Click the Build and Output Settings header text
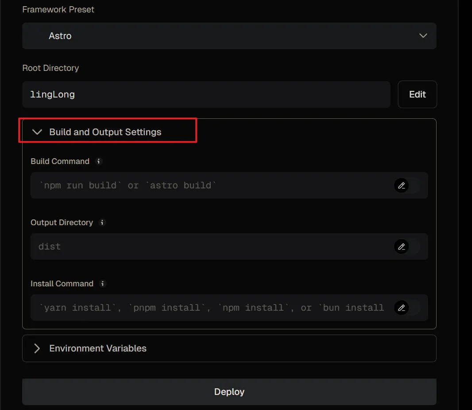 point(105,132)
